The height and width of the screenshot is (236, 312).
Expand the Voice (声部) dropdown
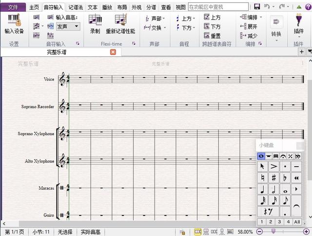click(164, 19)
